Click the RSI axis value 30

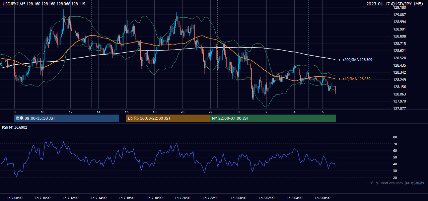(395, 171)
